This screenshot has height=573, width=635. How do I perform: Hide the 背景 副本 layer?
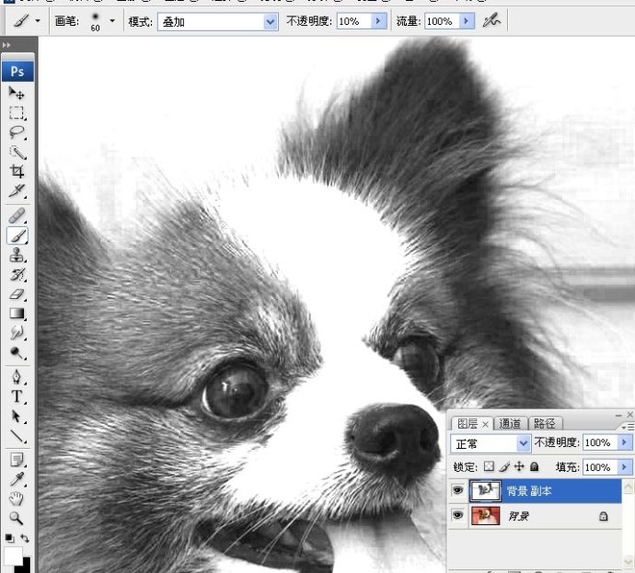pos(457,491)
